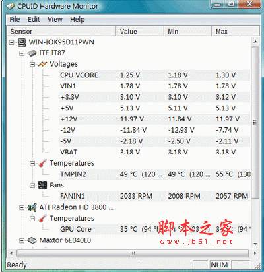
Task: Click the -7.74 V max value for -12V
Action: (x=227, y=130)
